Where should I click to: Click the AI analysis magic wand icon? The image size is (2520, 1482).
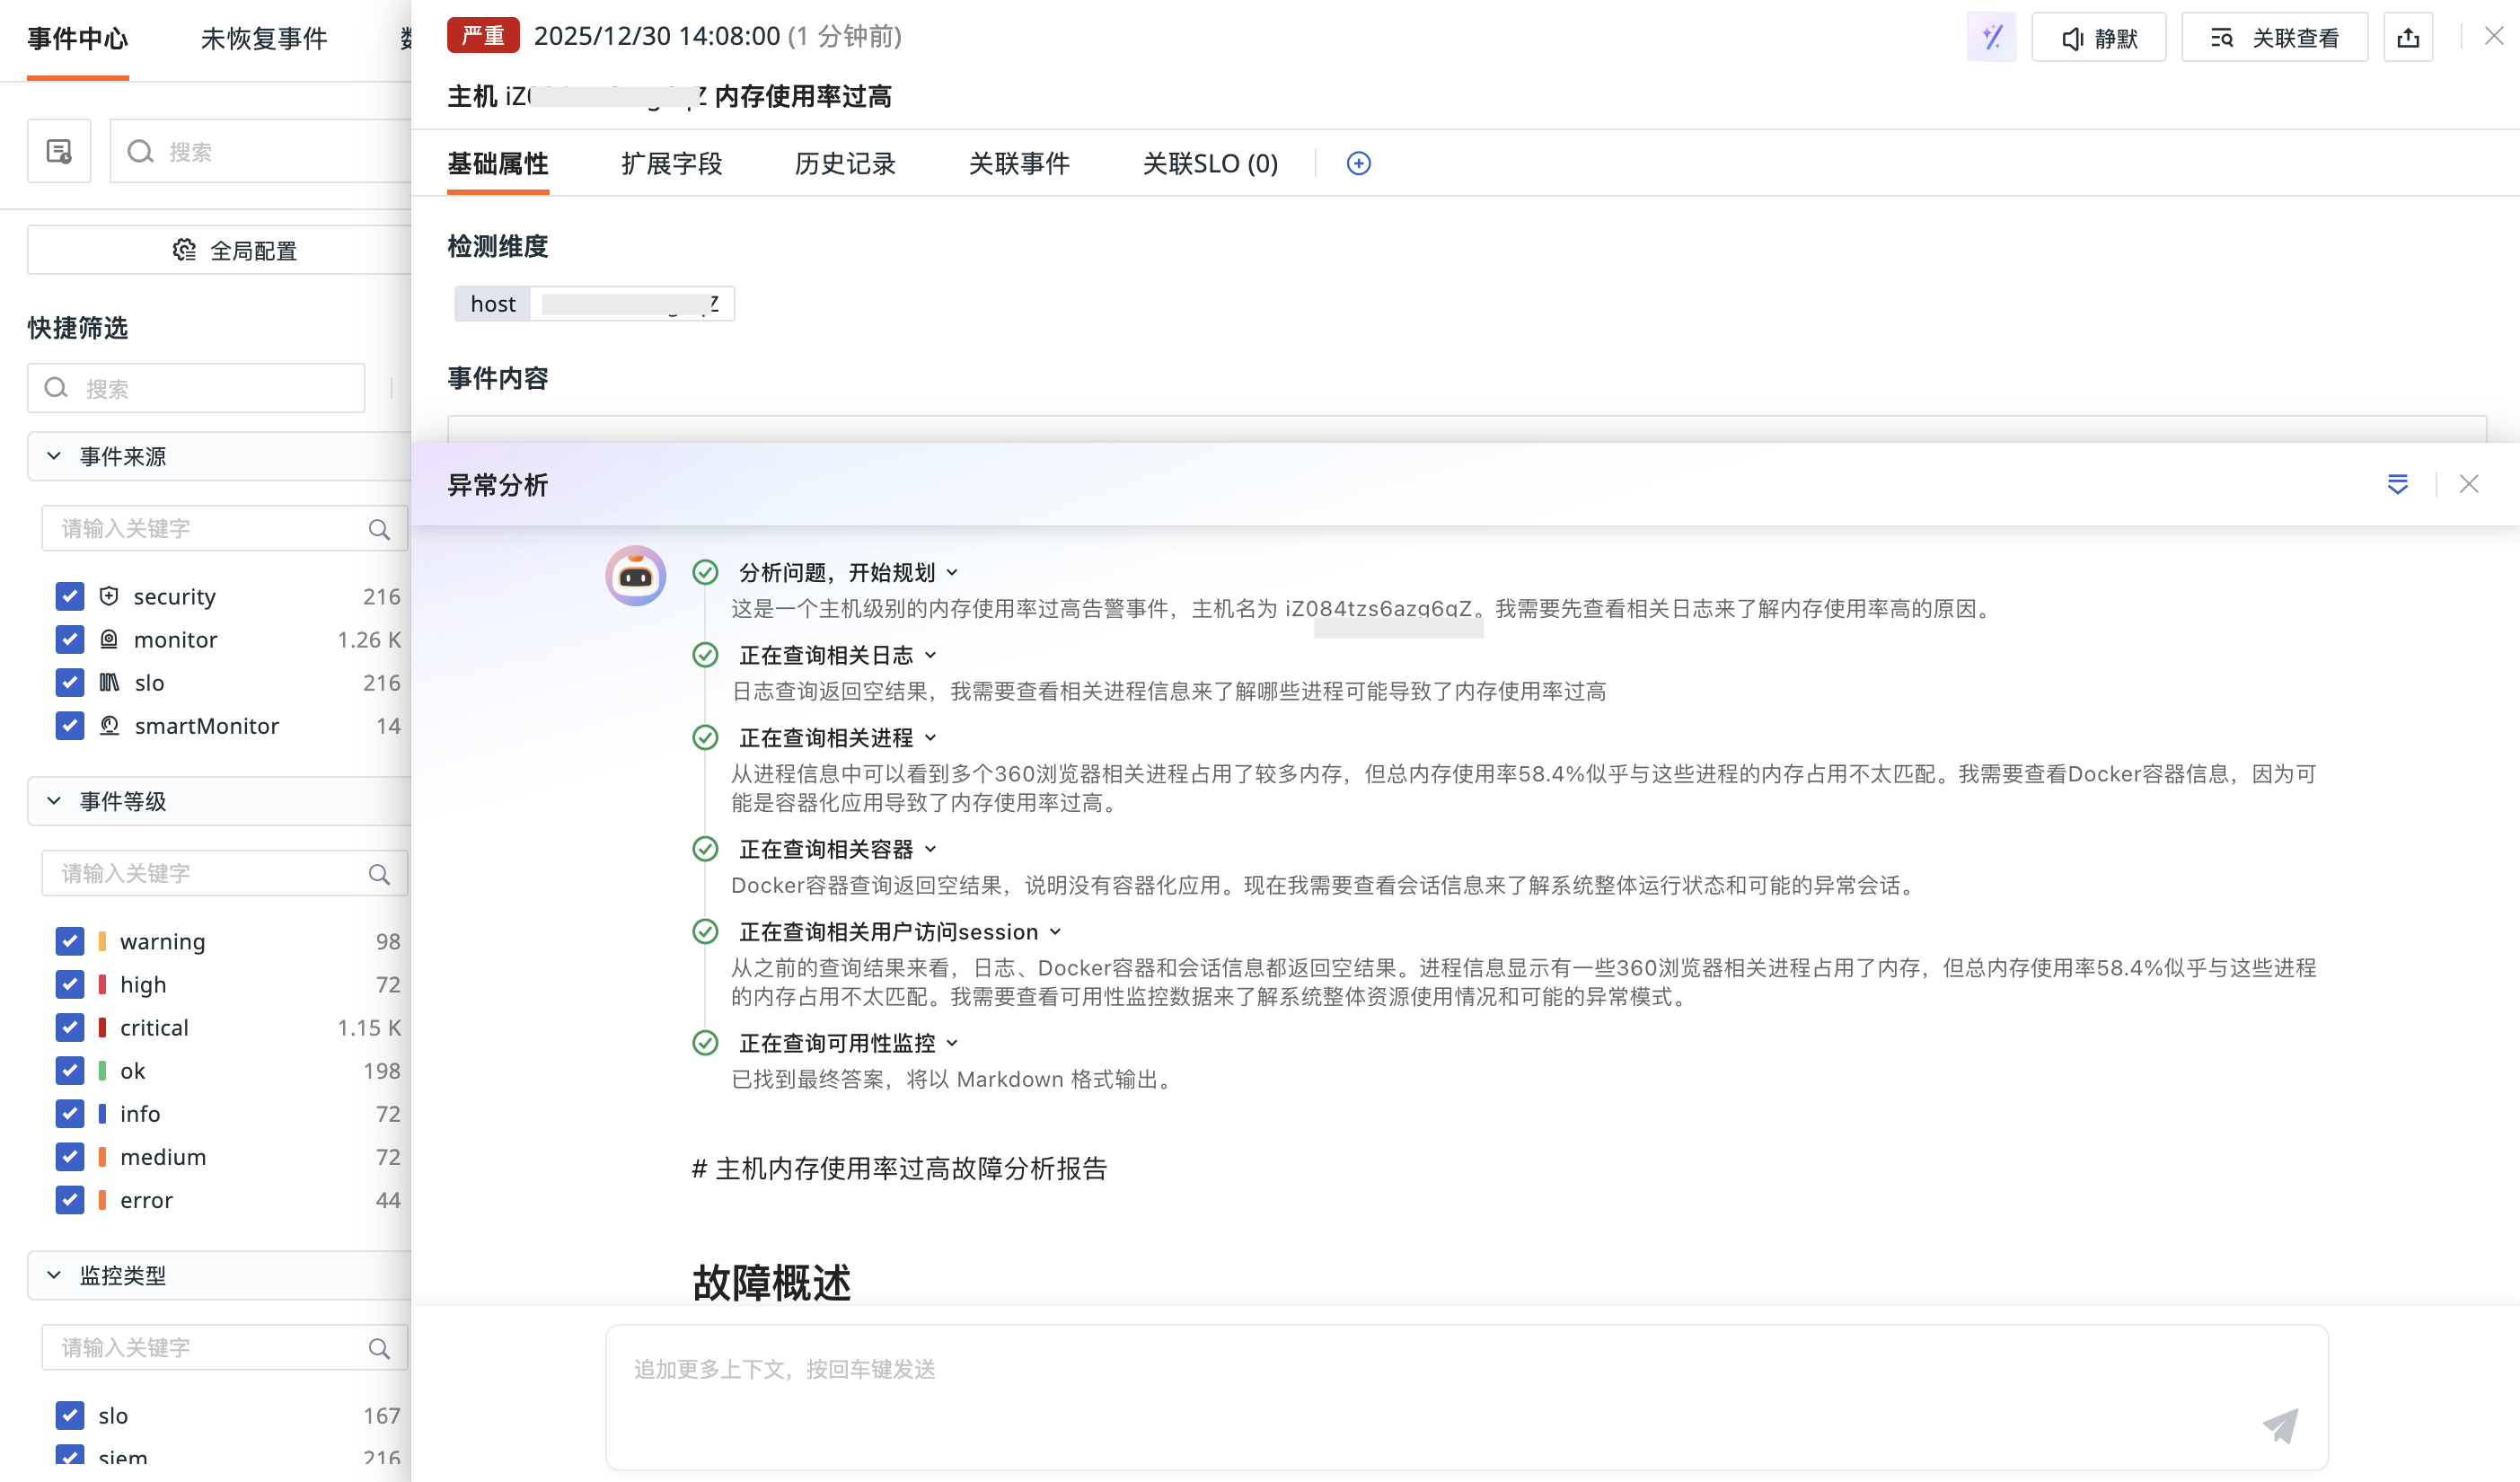[x=1991, y=38]
